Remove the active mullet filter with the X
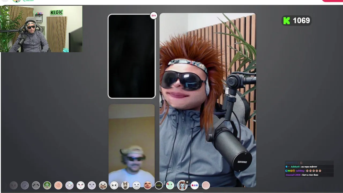This screenshot has width=343, height=193. [x=187, y=182]
